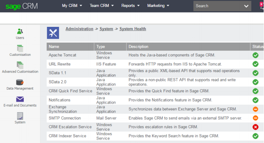Image resolution: width=264 pixels, height=143 pixels.
Task: Click the sage CRM logo
Action: point(21,6)
